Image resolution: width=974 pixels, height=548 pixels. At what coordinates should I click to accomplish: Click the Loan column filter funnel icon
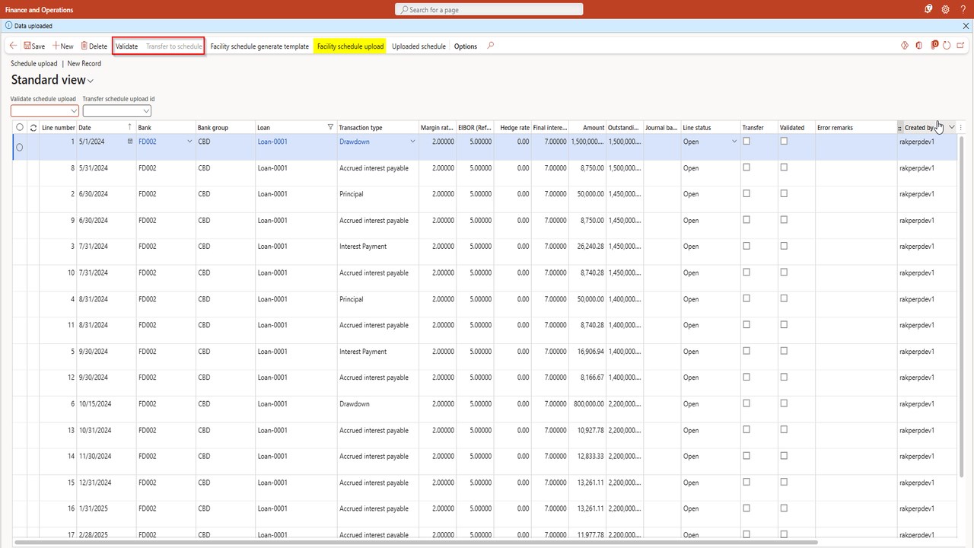pyautogui.click(x=330, y=127)
